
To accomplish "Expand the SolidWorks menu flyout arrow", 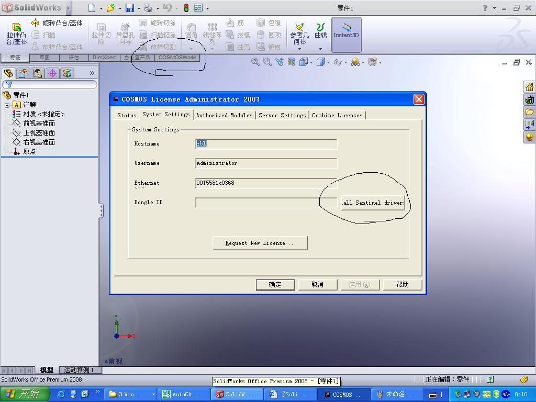I will pos(69,8).
